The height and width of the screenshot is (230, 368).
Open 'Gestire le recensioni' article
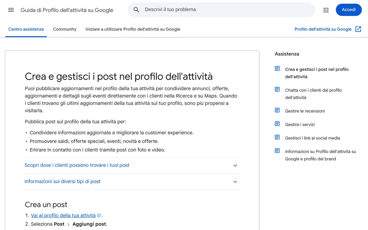click(x=305, y=111)
